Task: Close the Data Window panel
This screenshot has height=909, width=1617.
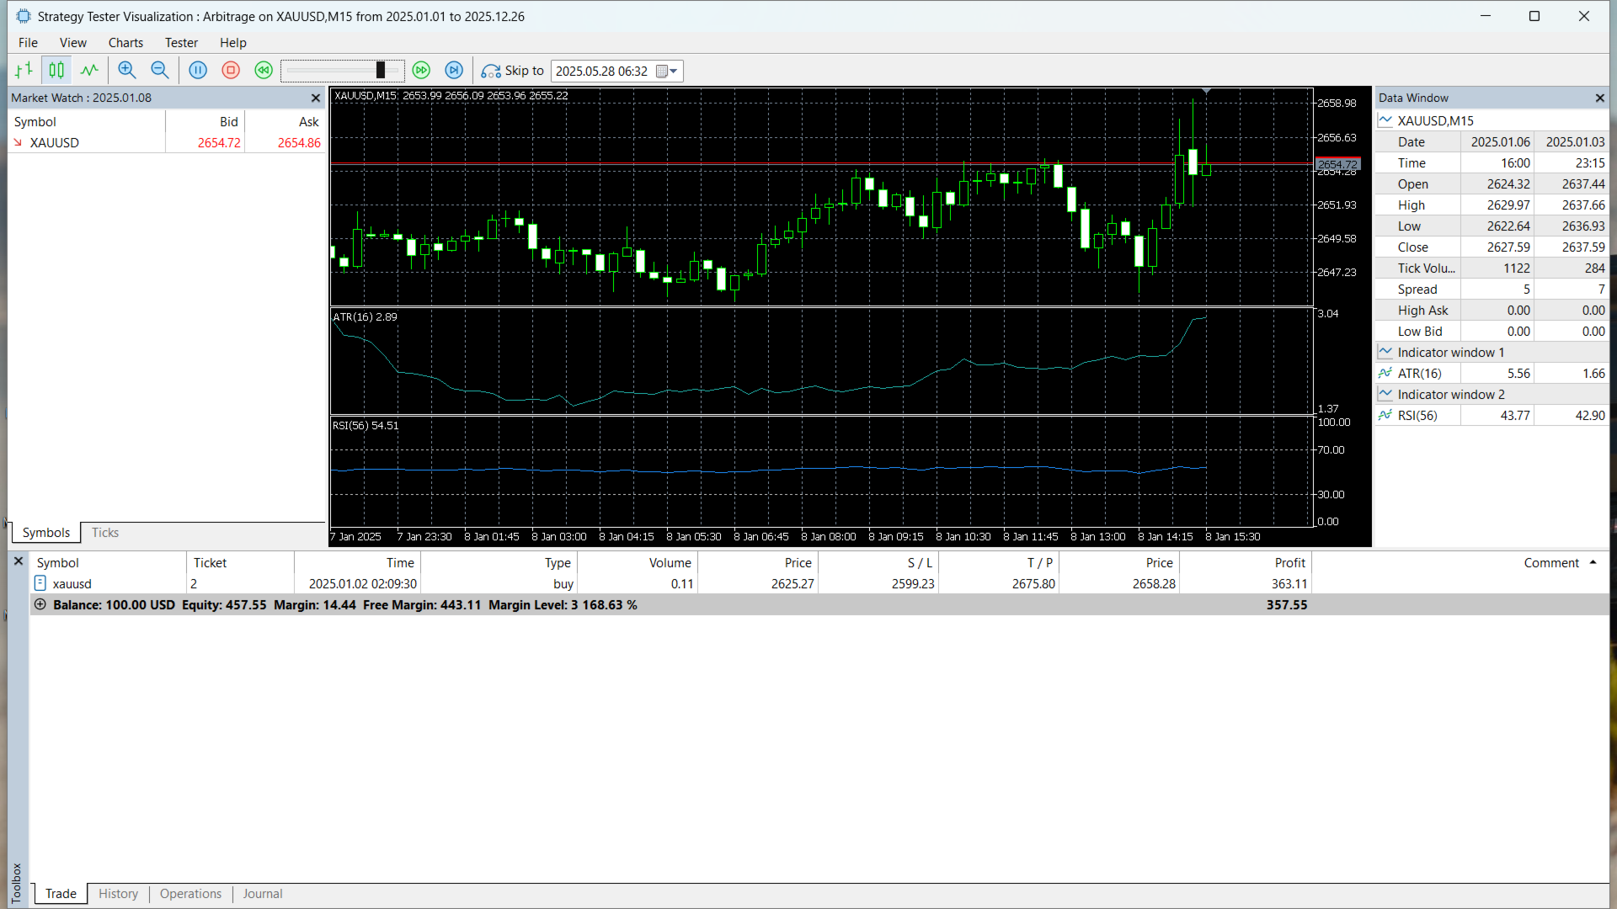Action: (1600, 98)
